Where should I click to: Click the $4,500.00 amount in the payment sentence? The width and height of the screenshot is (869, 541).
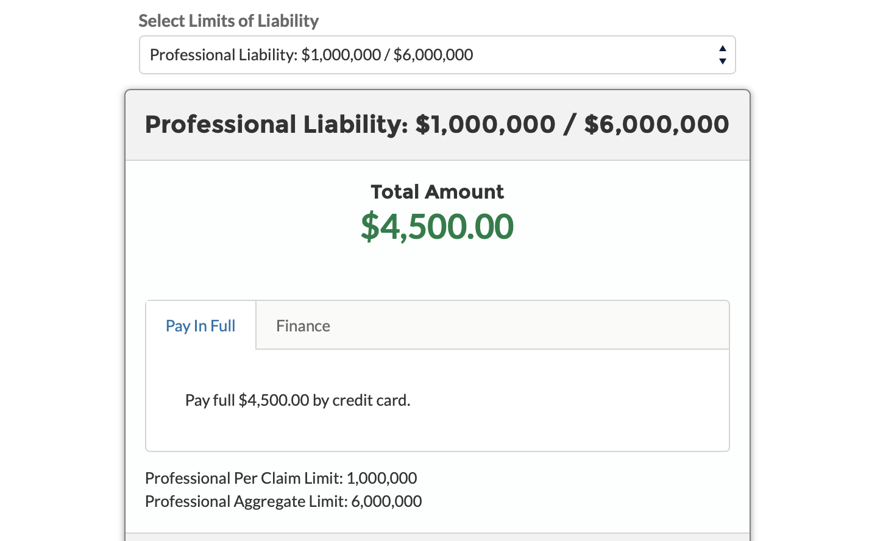(274, 400)
